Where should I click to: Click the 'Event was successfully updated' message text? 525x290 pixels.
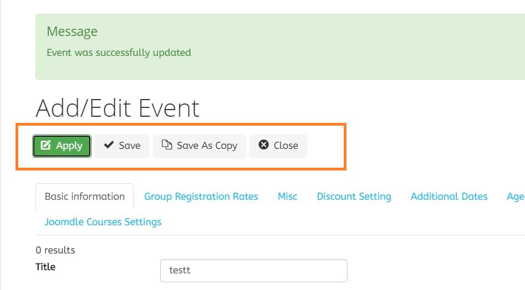point(119,53)
